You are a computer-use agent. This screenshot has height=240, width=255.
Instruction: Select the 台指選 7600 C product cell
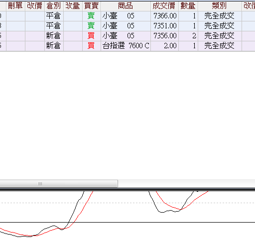(126, 46)
